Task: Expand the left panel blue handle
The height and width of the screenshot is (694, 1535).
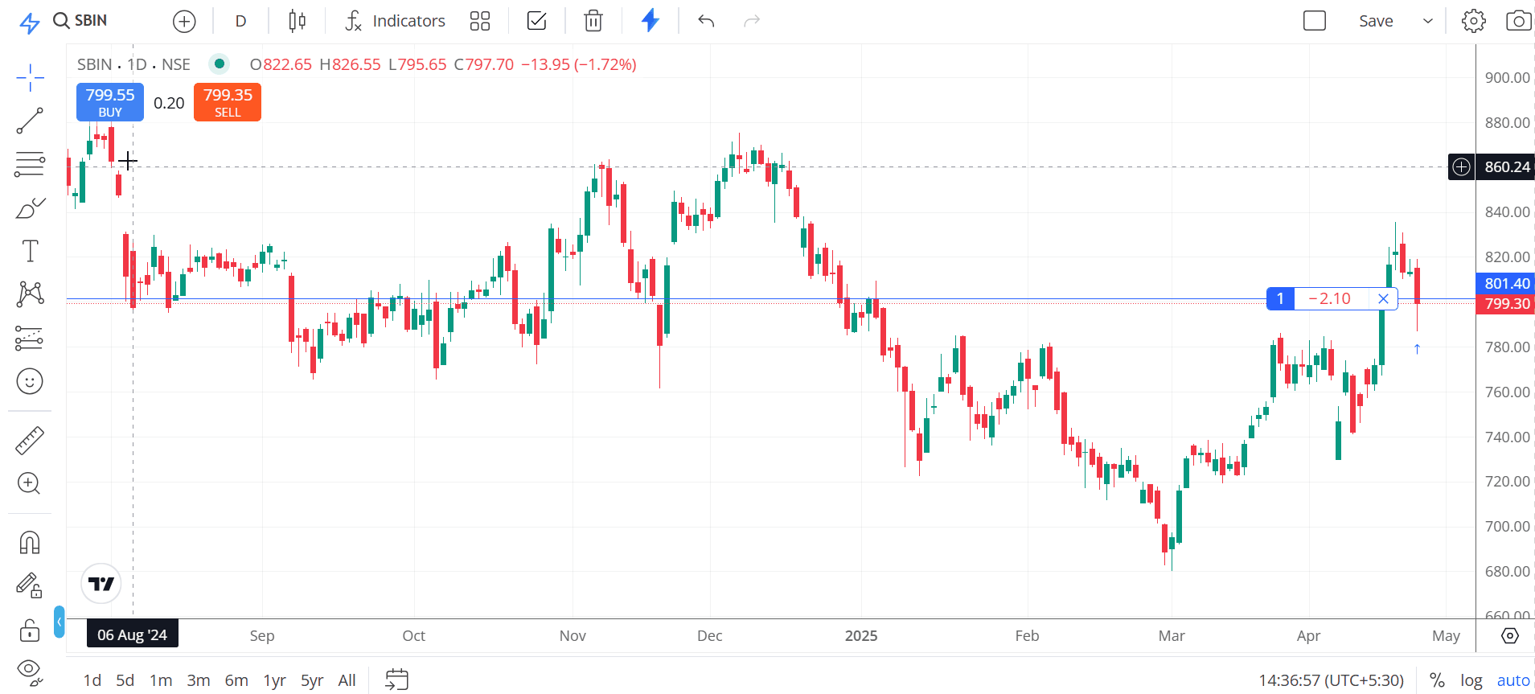Action: (60, 622)
